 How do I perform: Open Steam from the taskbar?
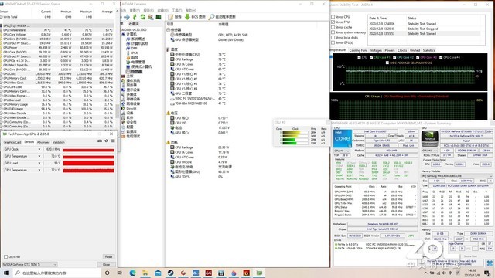[x=170, y=273]
